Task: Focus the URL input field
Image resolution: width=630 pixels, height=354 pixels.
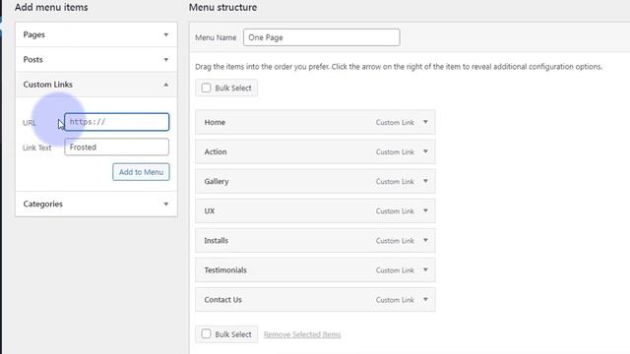Action: (116, 122)
